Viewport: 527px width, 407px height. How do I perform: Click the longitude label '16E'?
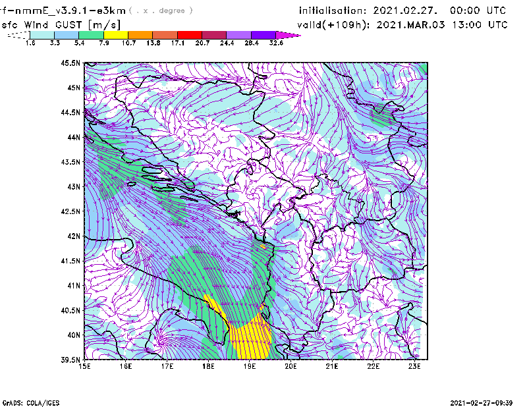(126, 366)
